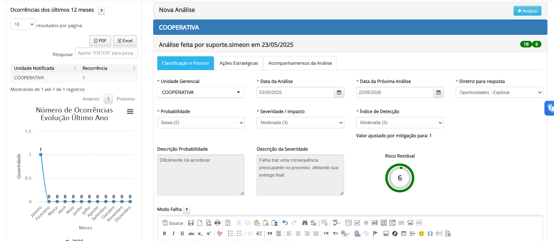Export the table using Excel button
The height and width of the screenshot is (241, 554).
click(x=125, y=41)
